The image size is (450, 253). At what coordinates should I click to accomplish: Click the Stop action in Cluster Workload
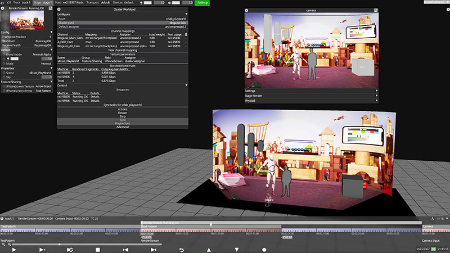[123, 116]
